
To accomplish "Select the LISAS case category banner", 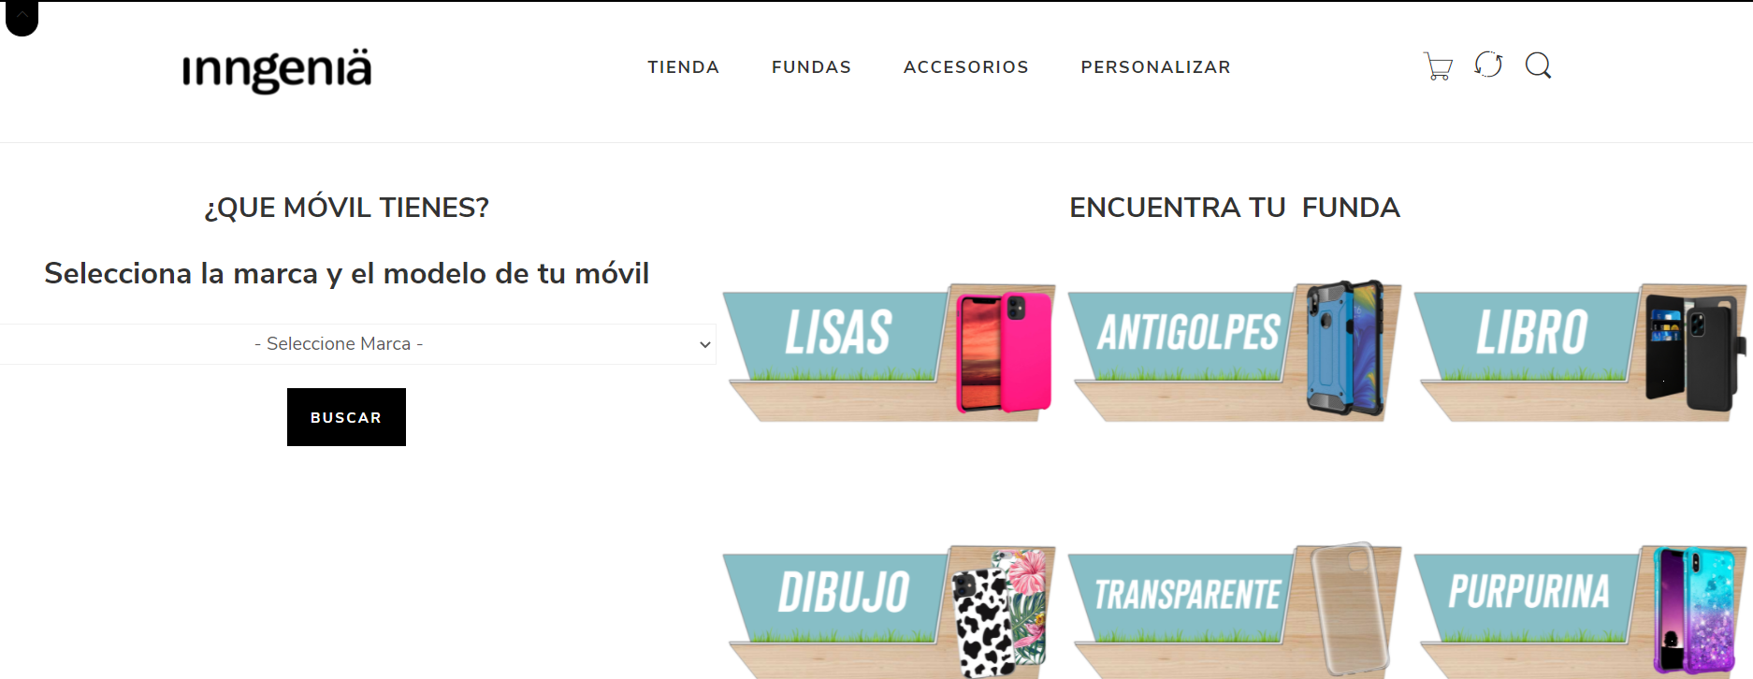I will 889,352.
